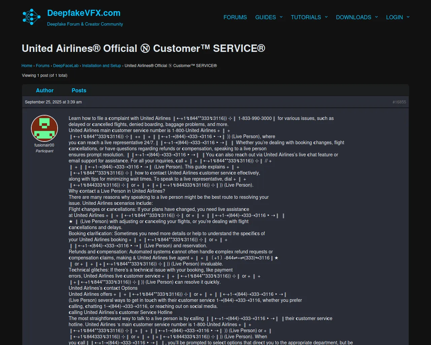Click the line starting Refunds and compensation
The height and width of the screenshot is (345, 431).
[x=171, y=252]
